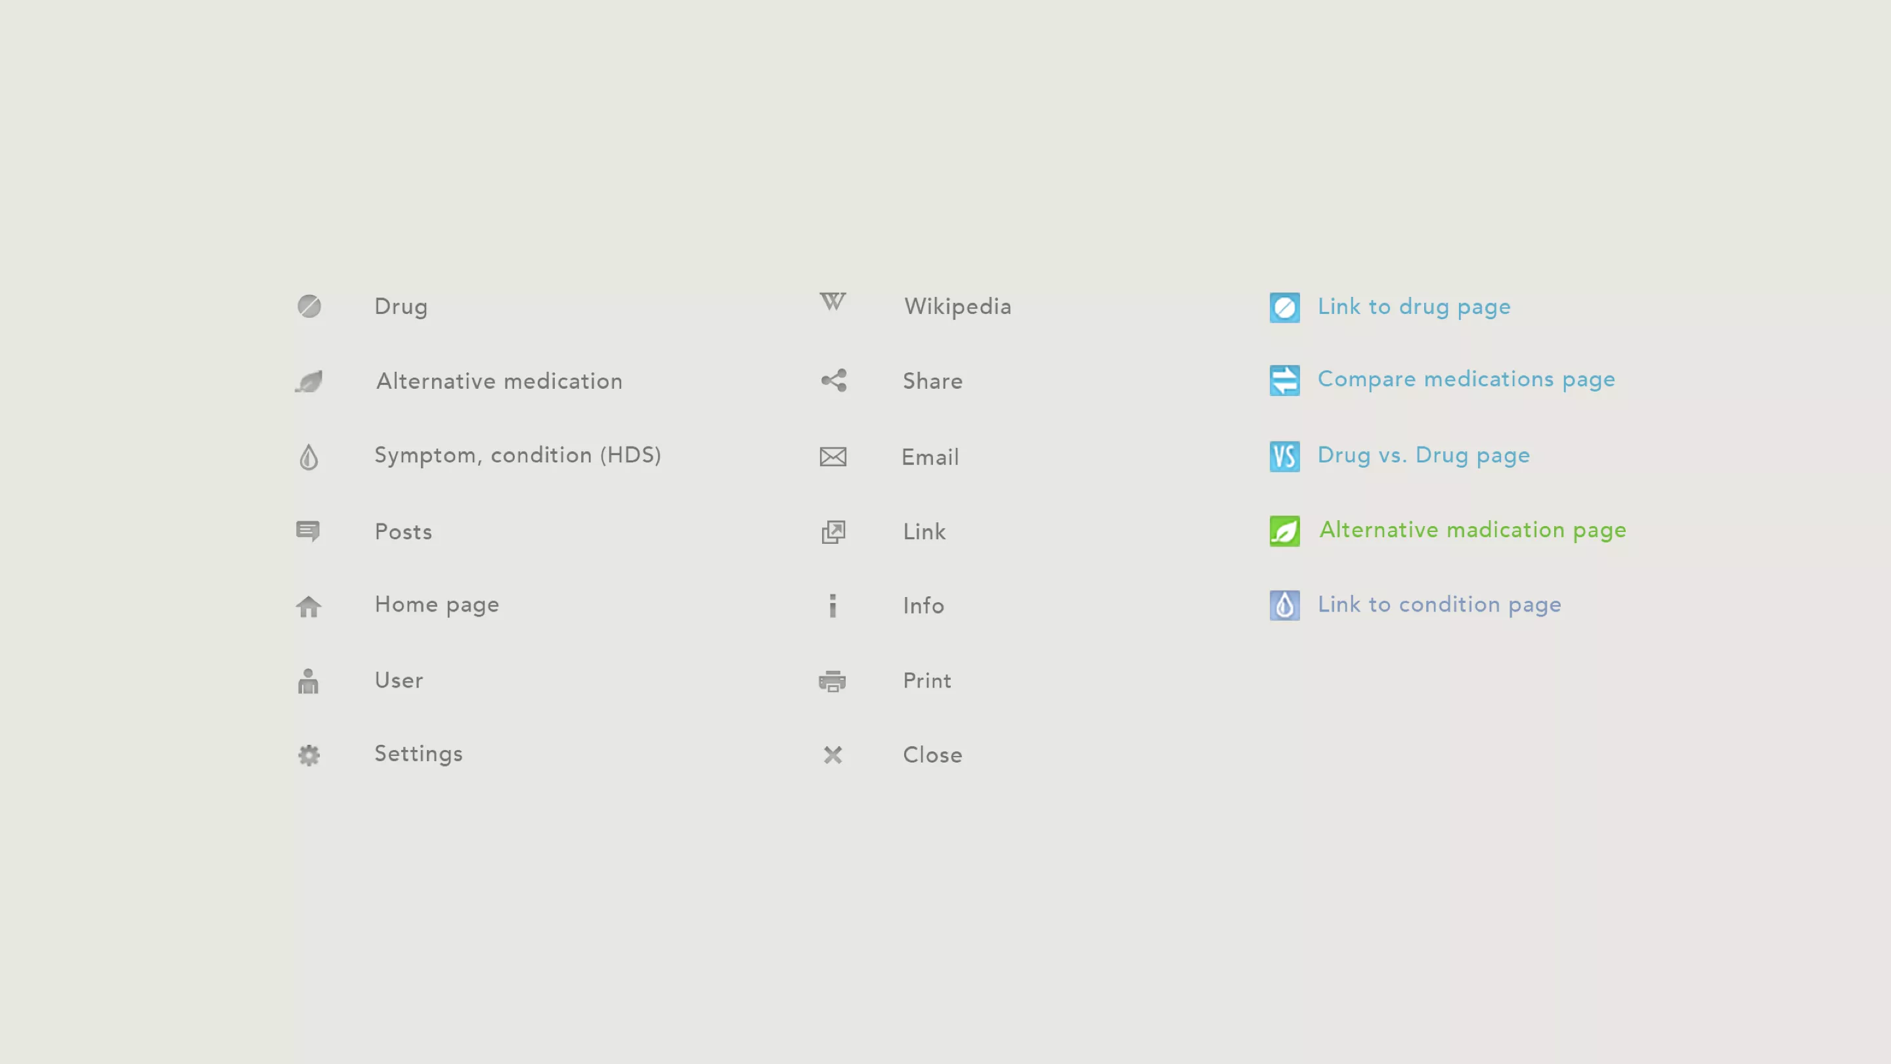Open green 'Alternative madication page' link
Image resolution: width=1891 pixels, height=1064 pixels.
point(1472,530)
